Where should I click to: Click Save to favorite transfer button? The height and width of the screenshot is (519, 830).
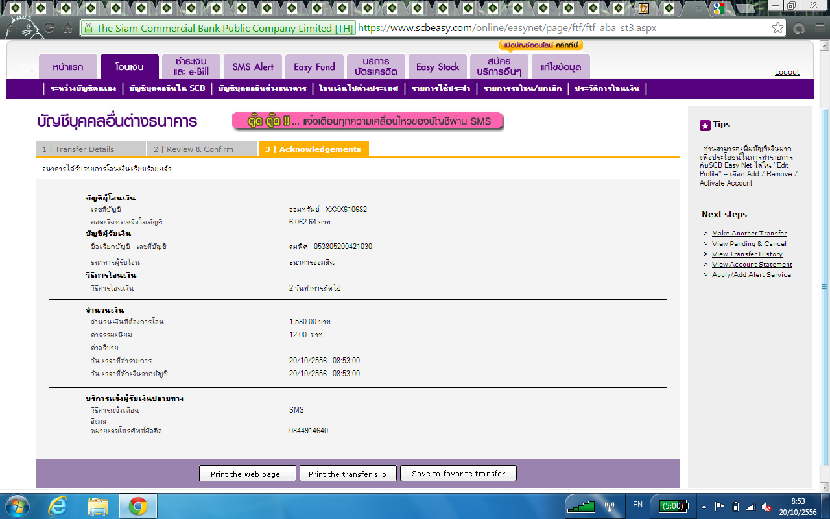pyautogui.click(x=458, y=474)
